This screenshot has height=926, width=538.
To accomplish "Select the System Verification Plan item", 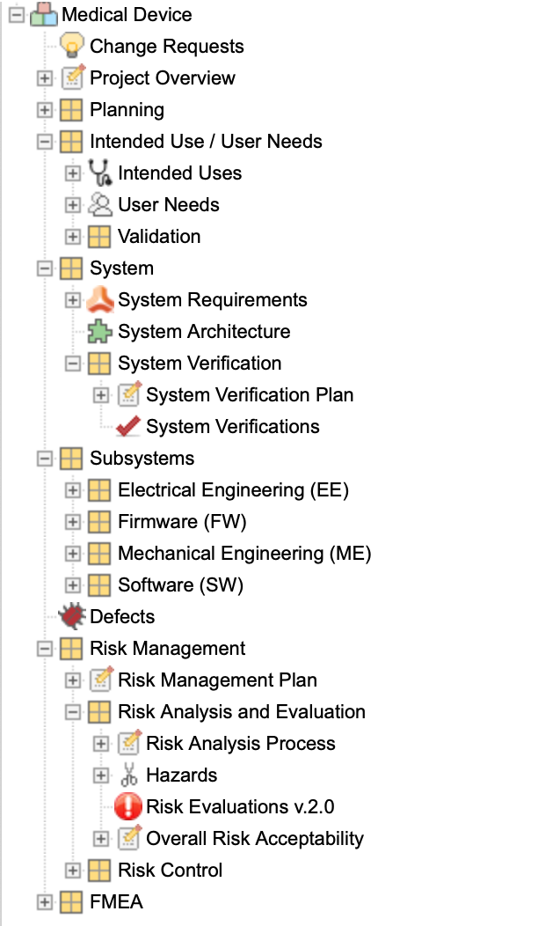I will click(250, 394).
